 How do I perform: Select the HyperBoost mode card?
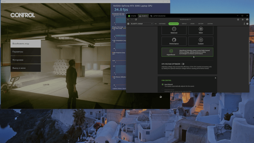coord(187,52)
